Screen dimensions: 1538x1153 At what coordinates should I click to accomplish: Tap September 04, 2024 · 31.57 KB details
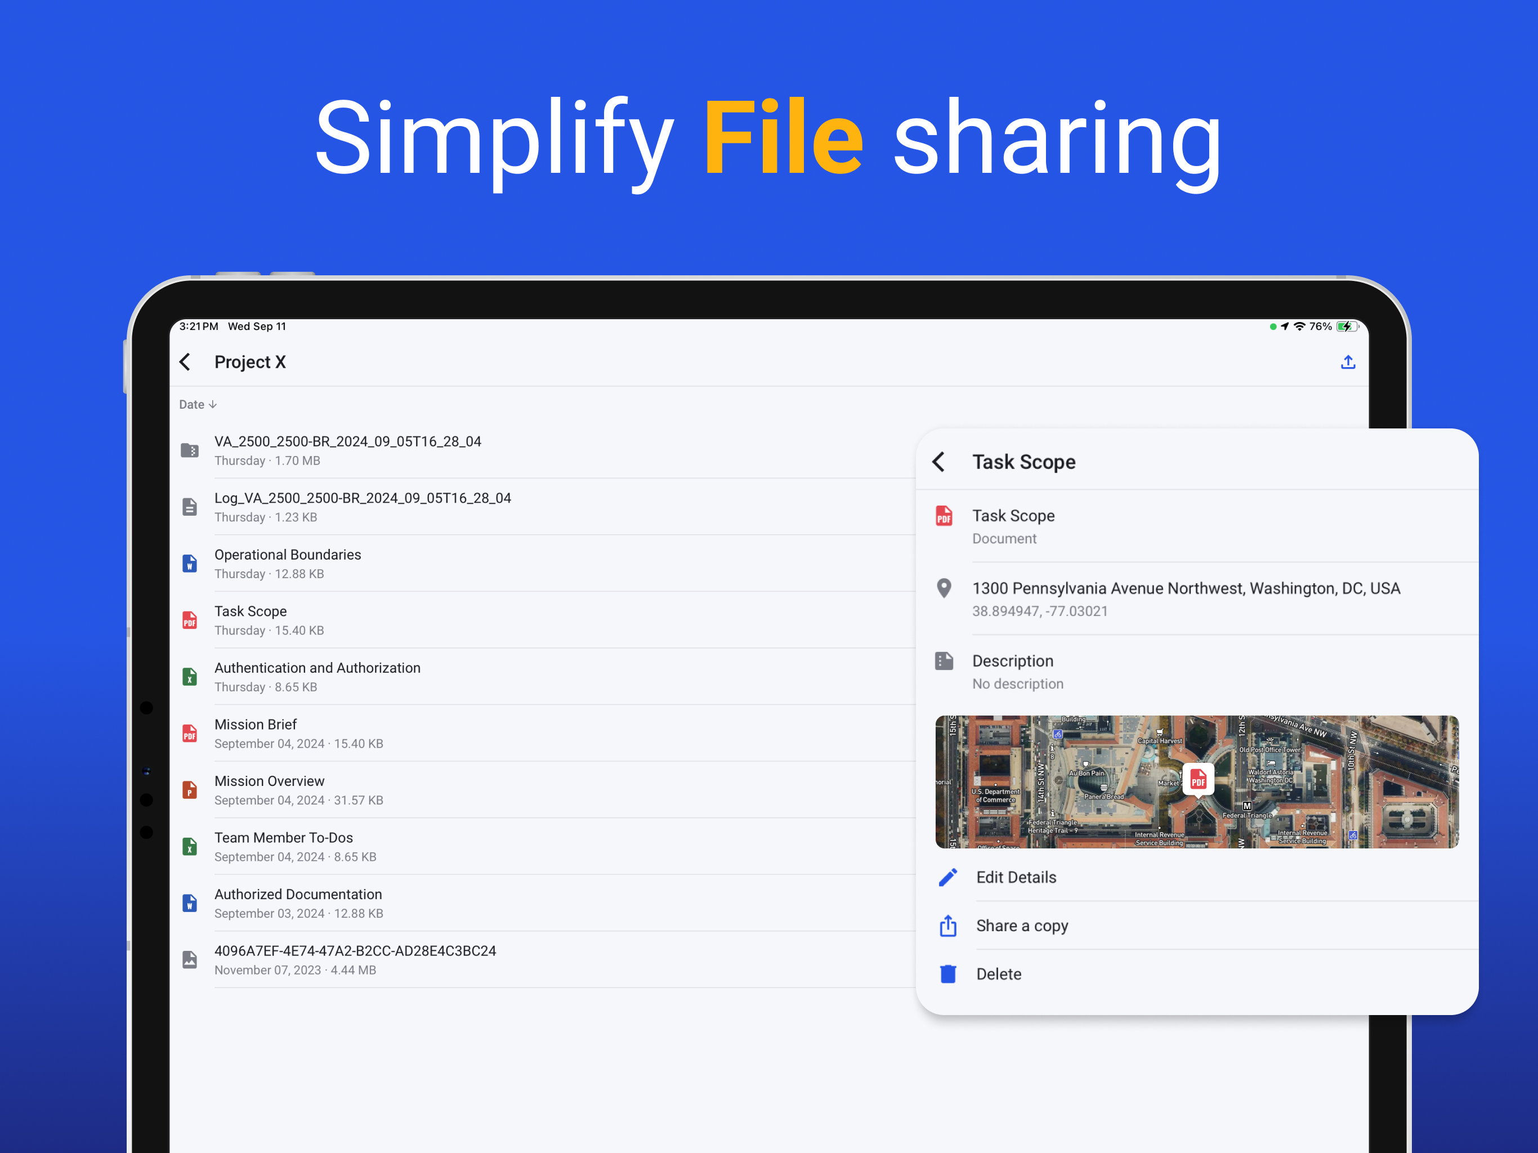[298, 801]
